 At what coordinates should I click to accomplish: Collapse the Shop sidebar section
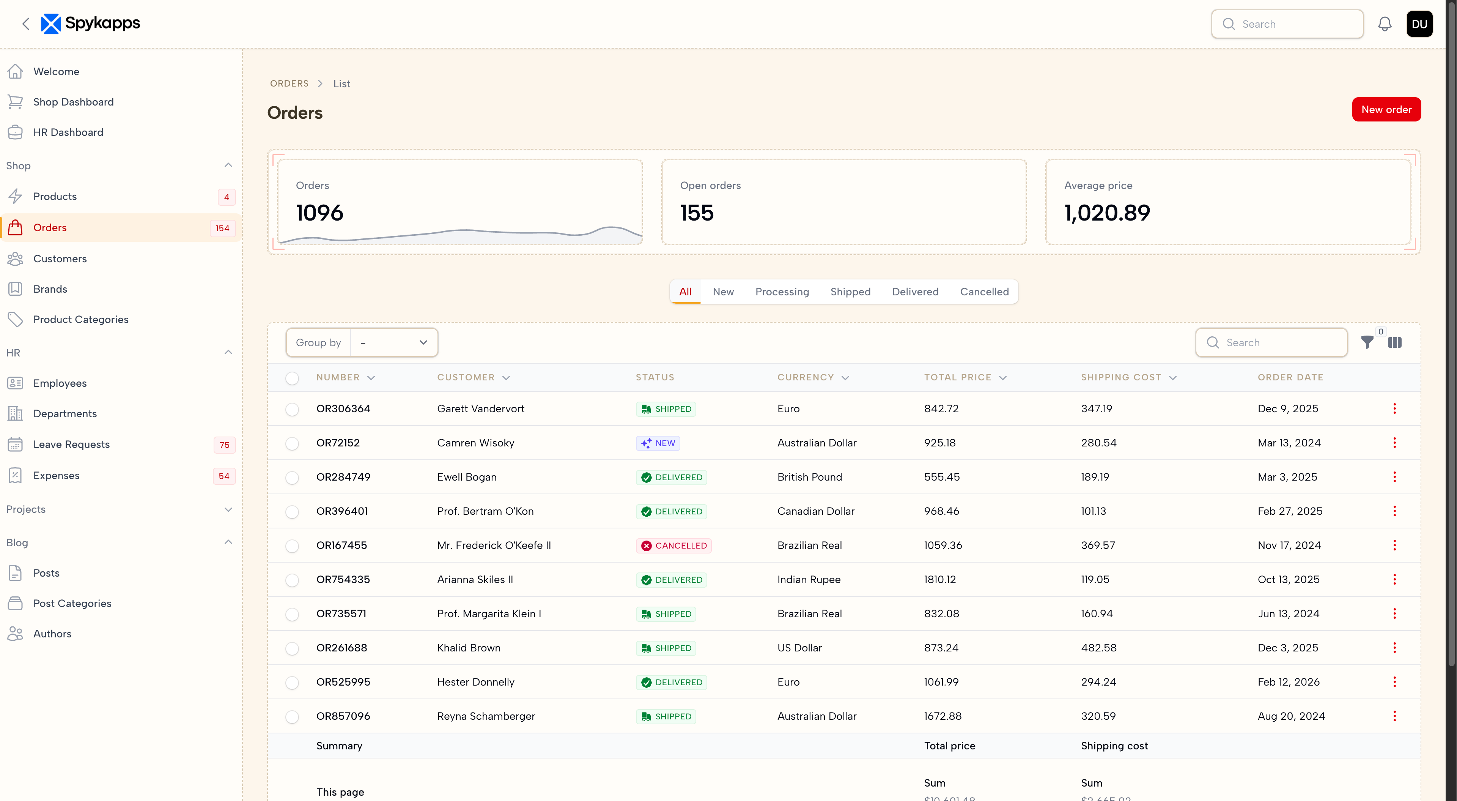tap(228, 165)
